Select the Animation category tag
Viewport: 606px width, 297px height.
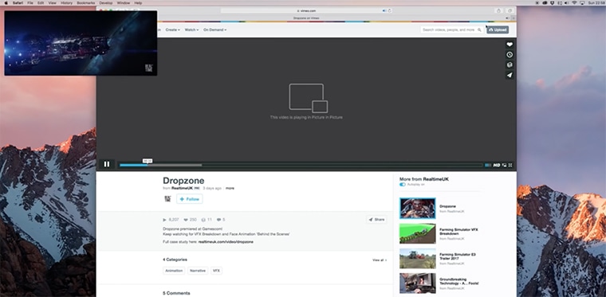click(x=174, y=271)
